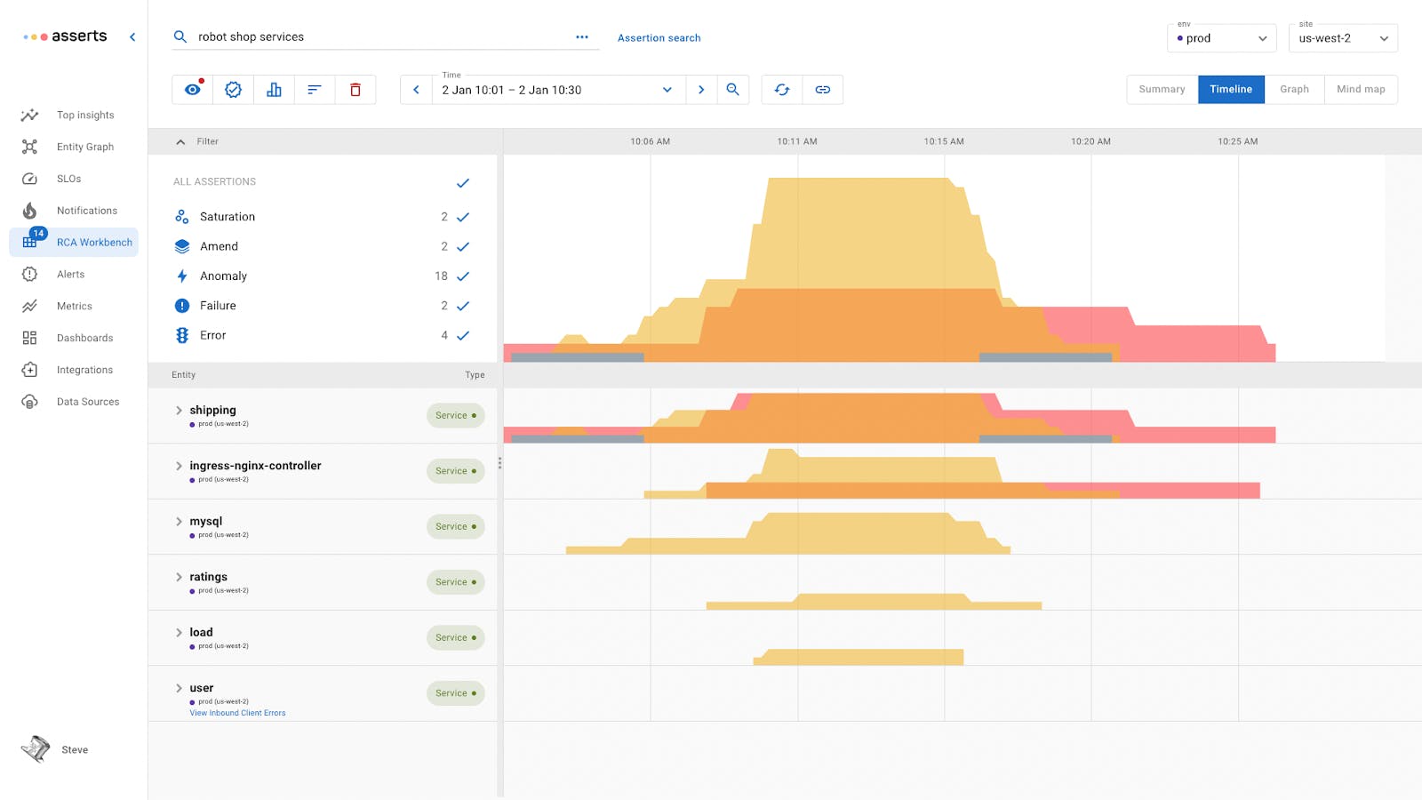Toggle the All Assertions checkmark

[x=462, y=183]
